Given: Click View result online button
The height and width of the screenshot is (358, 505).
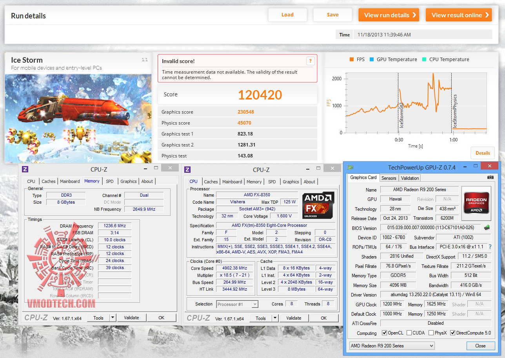Looking at the screenshot, I should pyautogui.click(x=459, y=15).
